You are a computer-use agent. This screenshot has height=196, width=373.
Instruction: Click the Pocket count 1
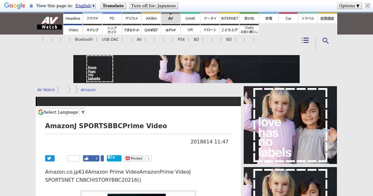coord(148,158)
